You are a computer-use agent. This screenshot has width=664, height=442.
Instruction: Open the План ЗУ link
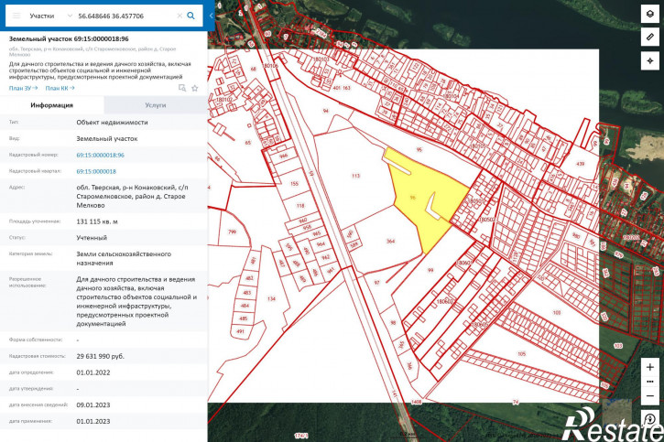click(x=23, y=88)
